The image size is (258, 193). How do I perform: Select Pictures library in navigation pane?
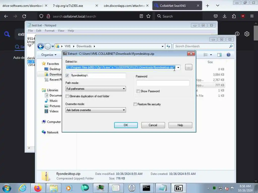click(52, 106)
